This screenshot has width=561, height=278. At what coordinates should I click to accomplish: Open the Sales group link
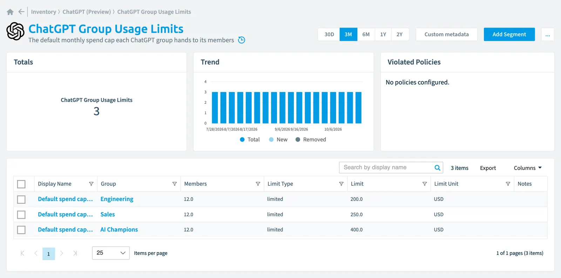pyautogui.click(x=107, y=214)
